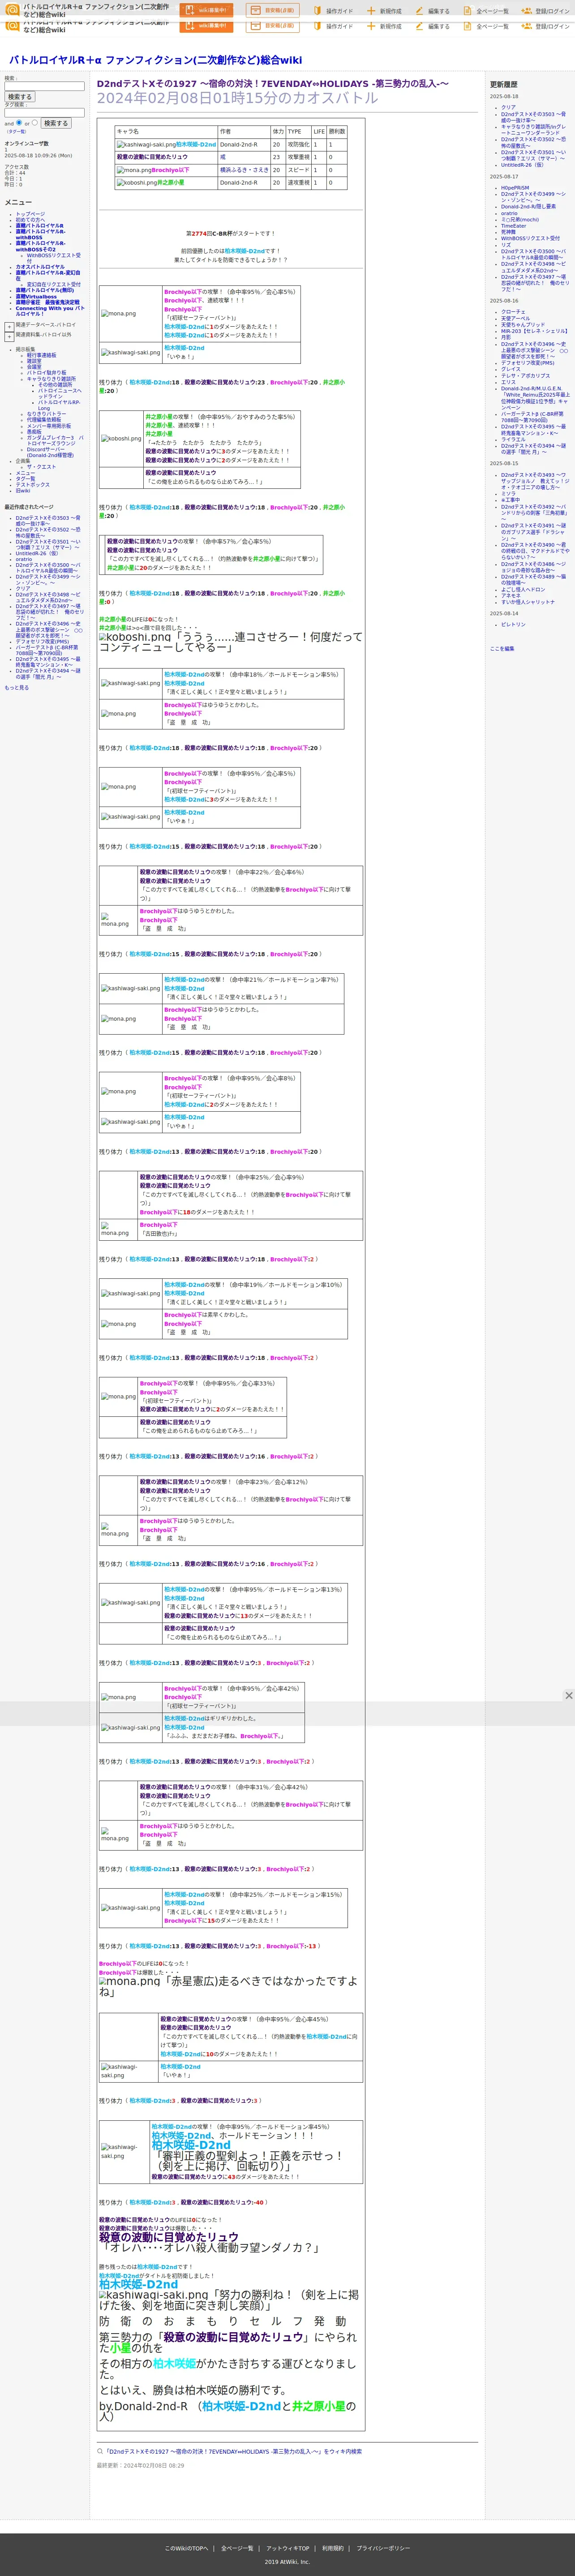Expand the 関連データベース-バトロイ section
575x2576 pixels.
[9, 326]
